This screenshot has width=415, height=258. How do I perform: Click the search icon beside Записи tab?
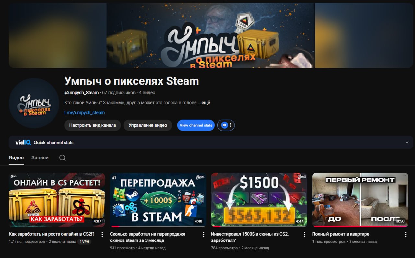(x=63, y=158)
